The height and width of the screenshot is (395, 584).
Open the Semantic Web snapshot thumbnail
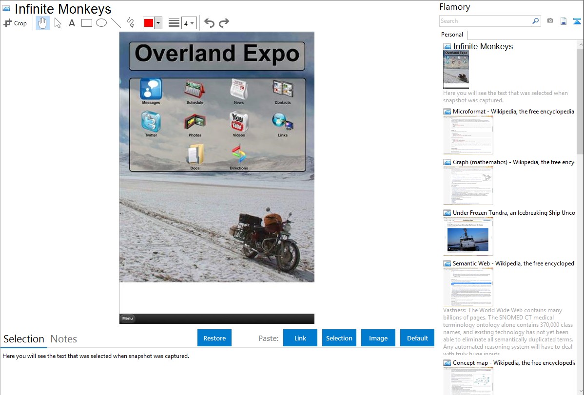pyautogui.click(x=468, y=287)
